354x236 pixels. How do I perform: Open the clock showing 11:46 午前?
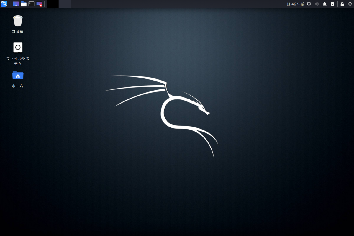[x=295, y=4]
